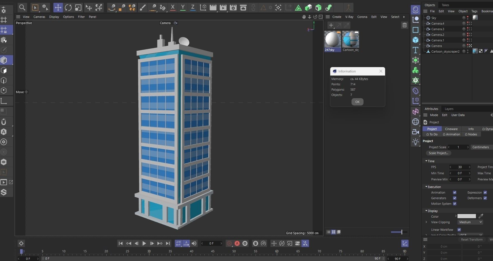Toggle timeline loop playback button
The image size is (493, 261).
[178, 243]
